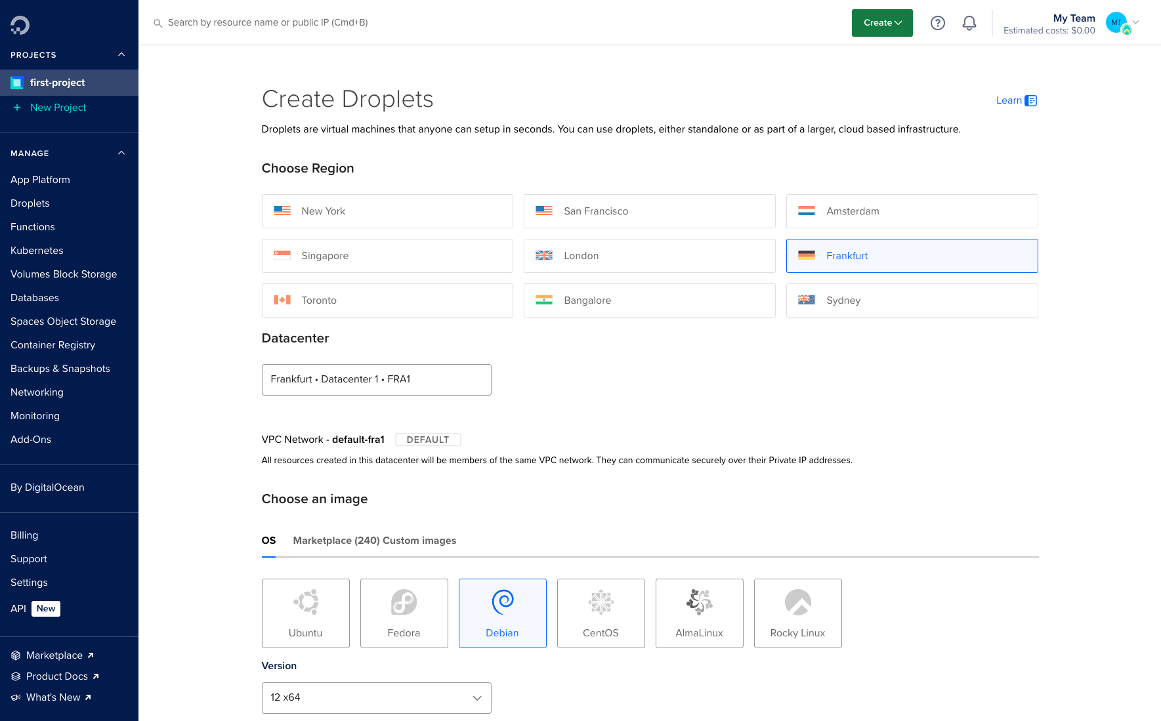Click New Project link
Viewport: 1161px width, 721px height.
(58, 108)
